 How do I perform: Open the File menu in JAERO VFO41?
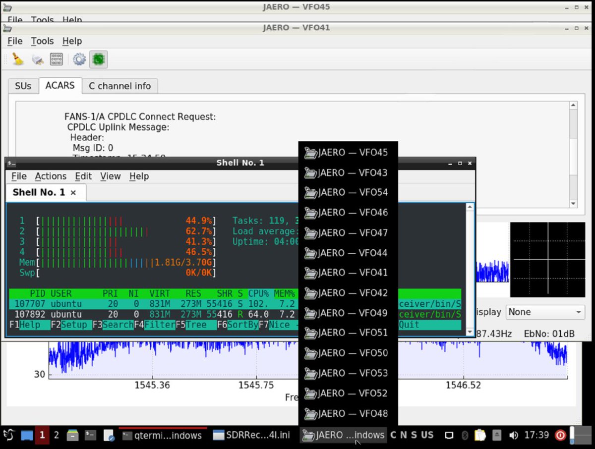[15, 41]
